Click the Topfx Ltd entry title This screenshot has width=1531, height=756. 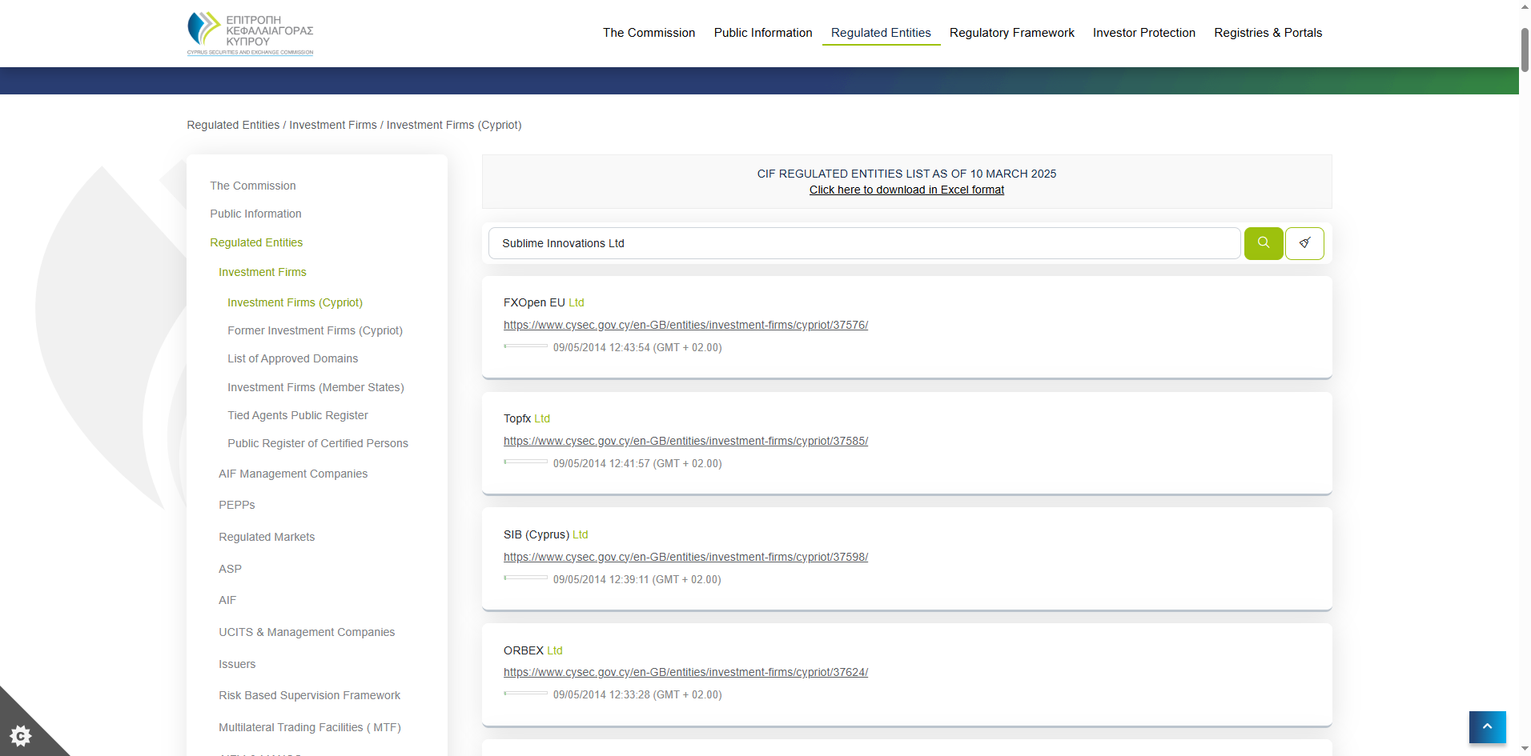click(526, 418)
